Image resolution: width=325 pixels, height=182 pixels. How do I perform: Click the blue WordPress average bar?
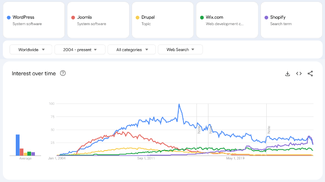(18, 145)
